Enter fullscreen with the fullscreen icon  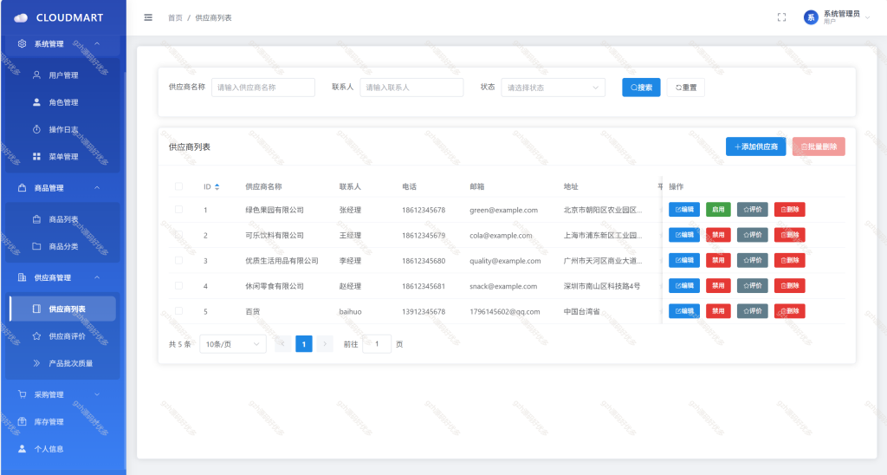pos(782,17)
